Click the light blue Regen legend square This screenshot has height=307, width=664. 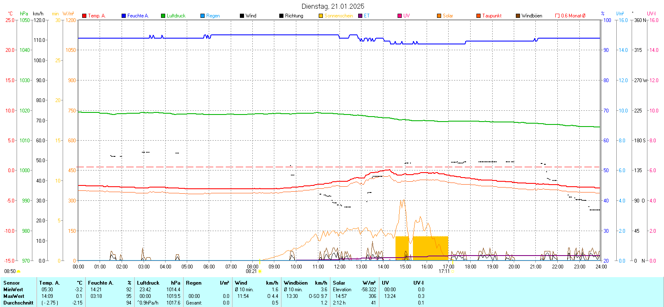pyautogui.click(x=203, y=16)
